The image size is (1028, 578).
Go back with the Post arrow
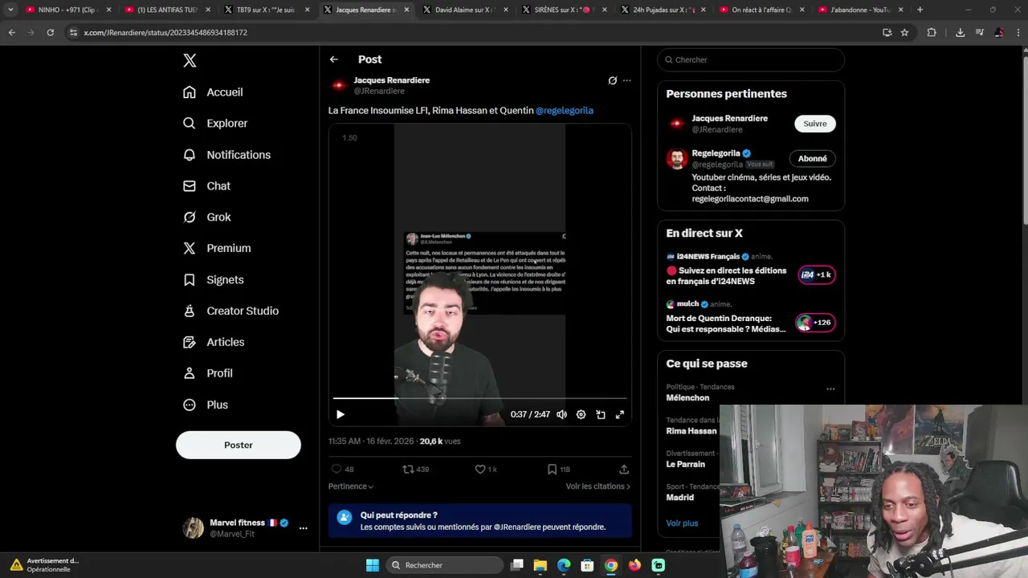[x=334, y=59]
